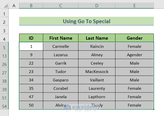Select column B header
This screenshot has width=164, height=116.
click(31, 5)
